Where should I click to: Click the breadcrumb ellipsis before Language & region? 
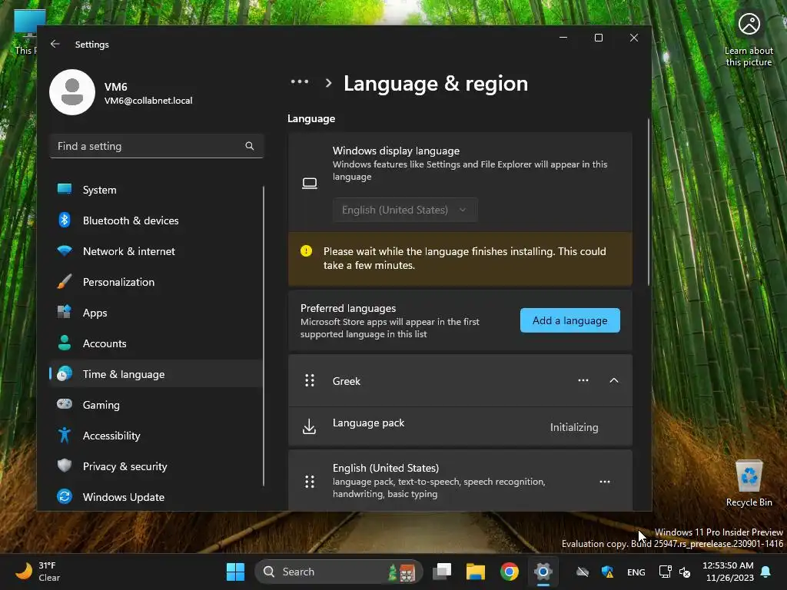point(300,81)
